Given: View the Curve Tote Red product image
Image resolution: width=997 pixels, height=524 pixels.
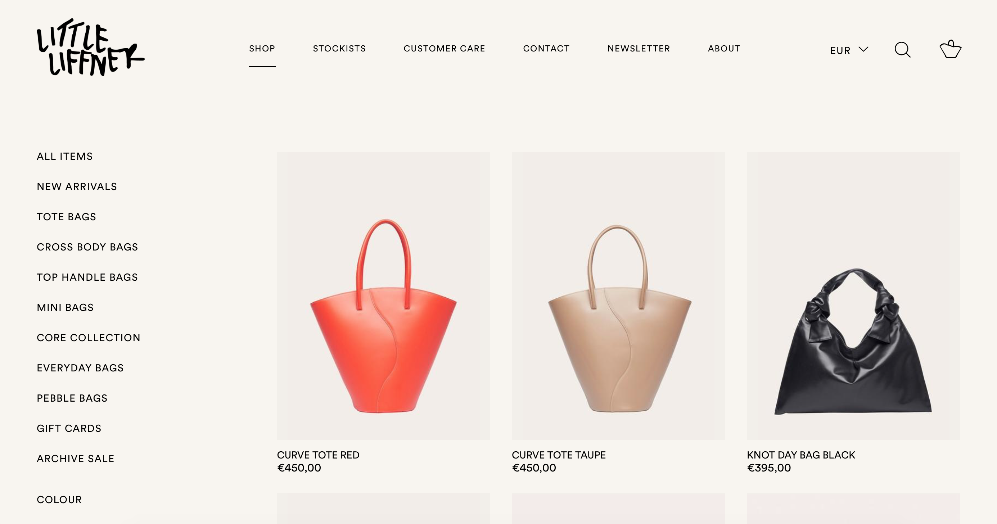Looking at the screenshot, I should point(384,296).
